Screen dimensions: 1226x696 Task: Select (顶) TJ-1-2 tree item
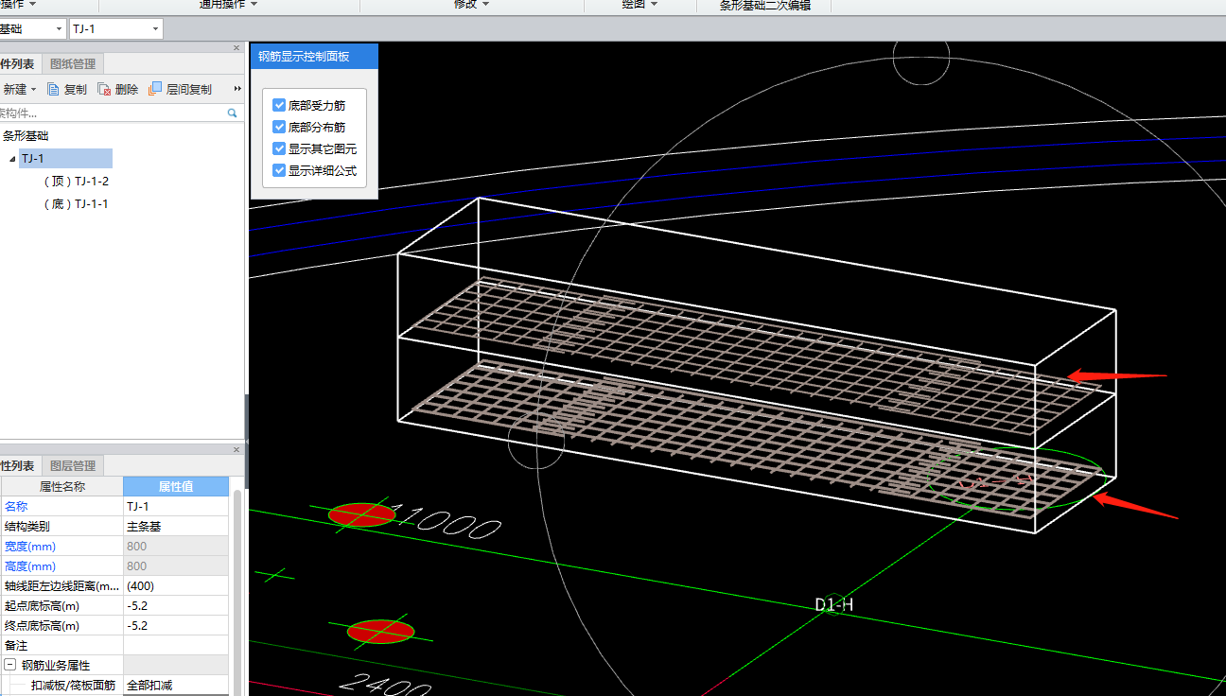coord(77,182)
